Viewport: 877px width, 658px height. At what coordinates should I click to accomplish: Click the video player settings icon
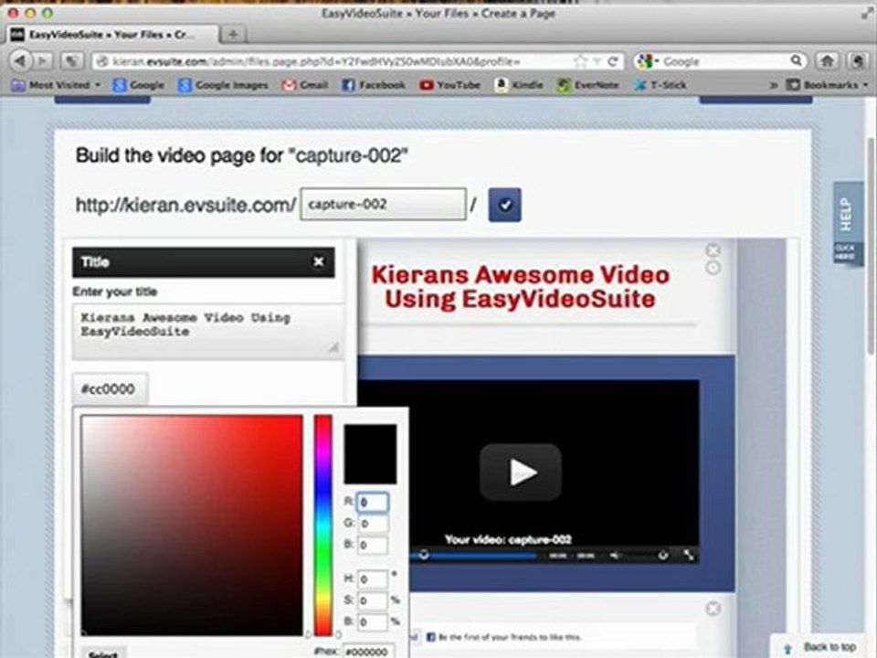pyautogui.click(x=663, y=555)
